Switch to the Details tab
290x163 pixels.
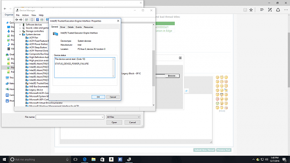pos(70,27)
